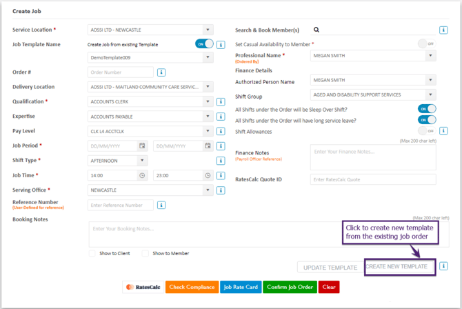Open calendar for Job Period start date
Viewport: 462px width, 309px height.
[x=142, y=146]
